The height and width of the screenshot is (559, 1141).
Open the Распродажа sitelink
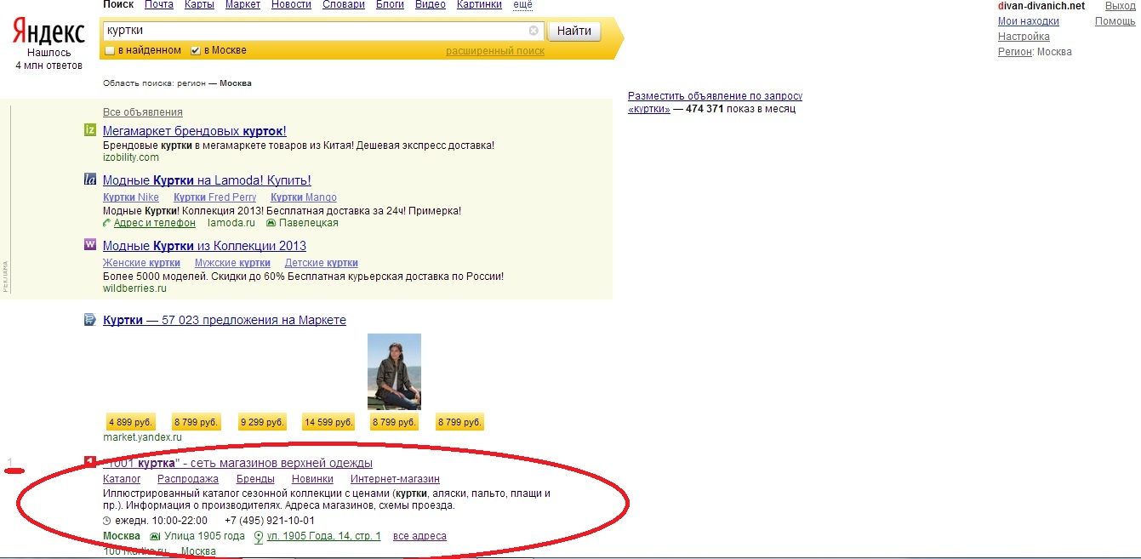click(x=188, y=479)
